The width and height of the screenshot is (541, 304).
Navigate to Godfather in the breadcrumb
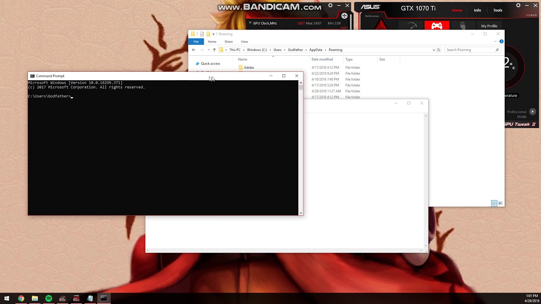coord(295,50)
